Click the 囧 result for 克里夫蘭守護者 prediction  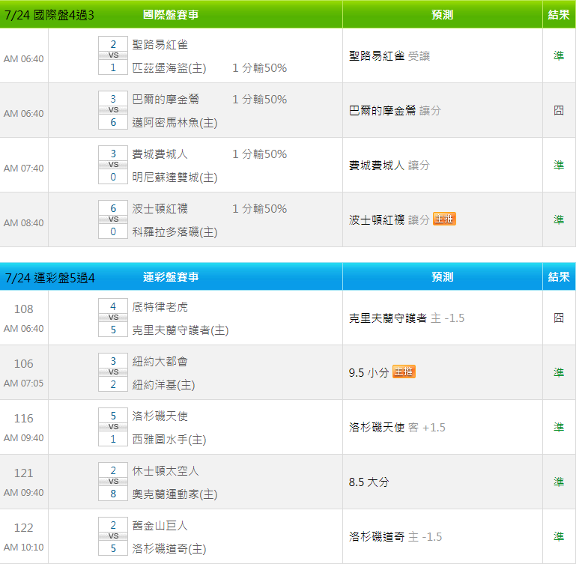[x=559, y=318]
